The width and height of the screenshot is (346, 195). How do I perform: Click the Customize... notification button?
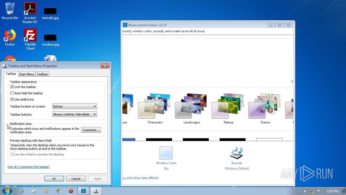(91, 130)
